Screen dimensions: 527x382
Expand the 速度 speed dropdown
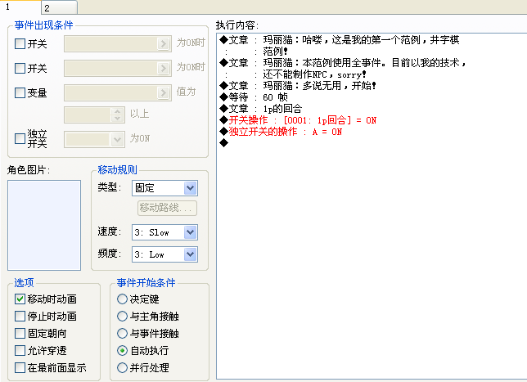[164, 232]
